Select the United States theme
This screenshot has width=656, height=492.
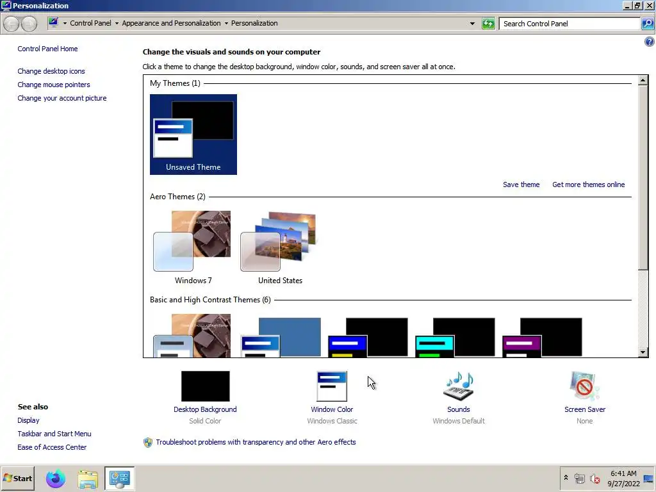(281, 248)
